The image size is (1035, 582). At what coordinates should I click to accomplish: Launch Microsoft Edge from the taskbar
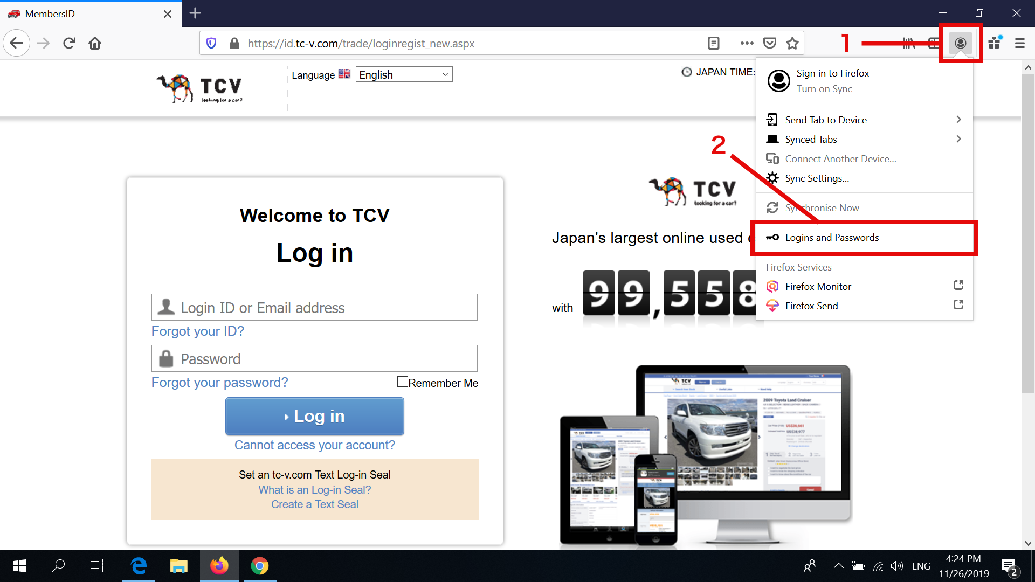pyautogui.click(x=139, y=566)
